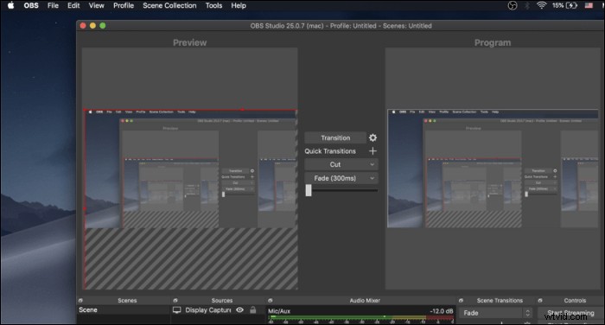The width and height of the screenshot is (605, 325).
Task: Click the -12.0 dB volume value
Action: click(442, 311)
